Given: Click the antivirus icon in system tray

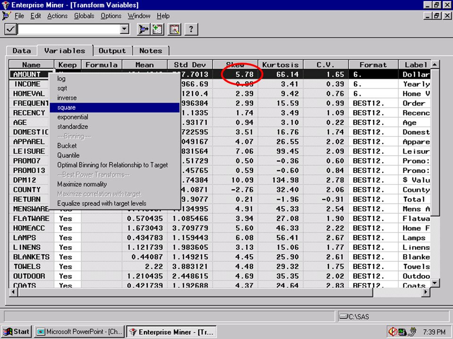Looking at the screenshot, I should 392,331.
